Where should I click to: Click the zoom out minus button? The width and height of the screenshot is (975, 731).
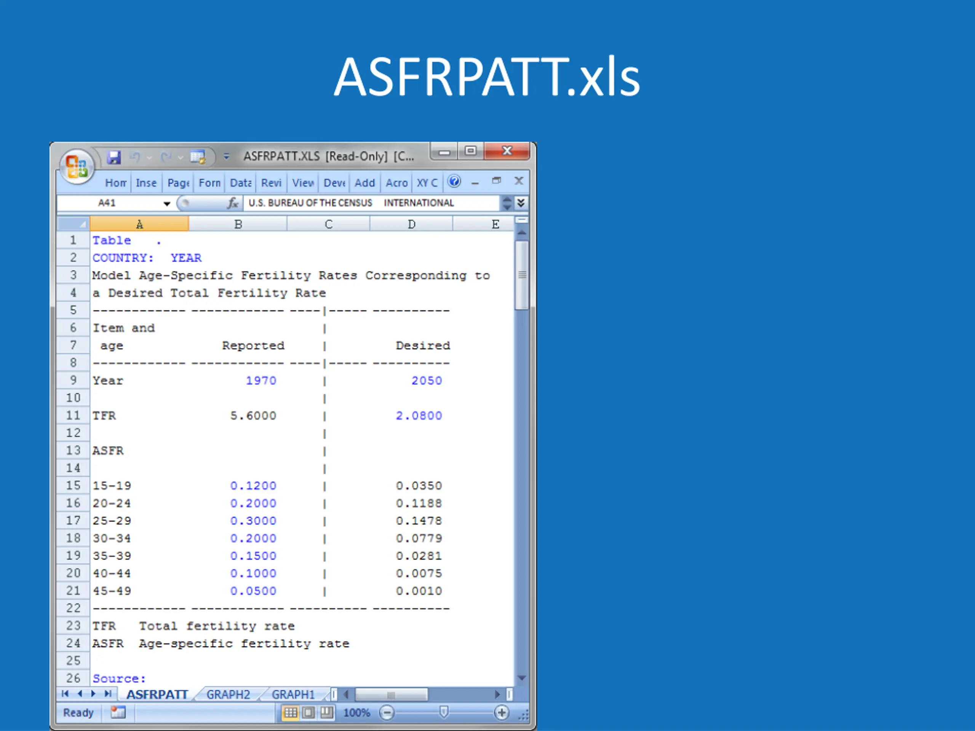(387, 712)
